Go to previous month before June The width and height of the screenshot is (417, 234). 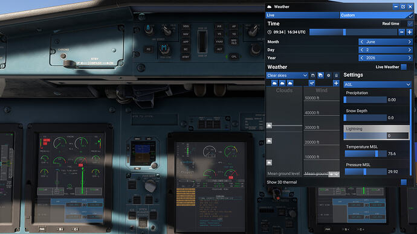click(x=361, y=42)
